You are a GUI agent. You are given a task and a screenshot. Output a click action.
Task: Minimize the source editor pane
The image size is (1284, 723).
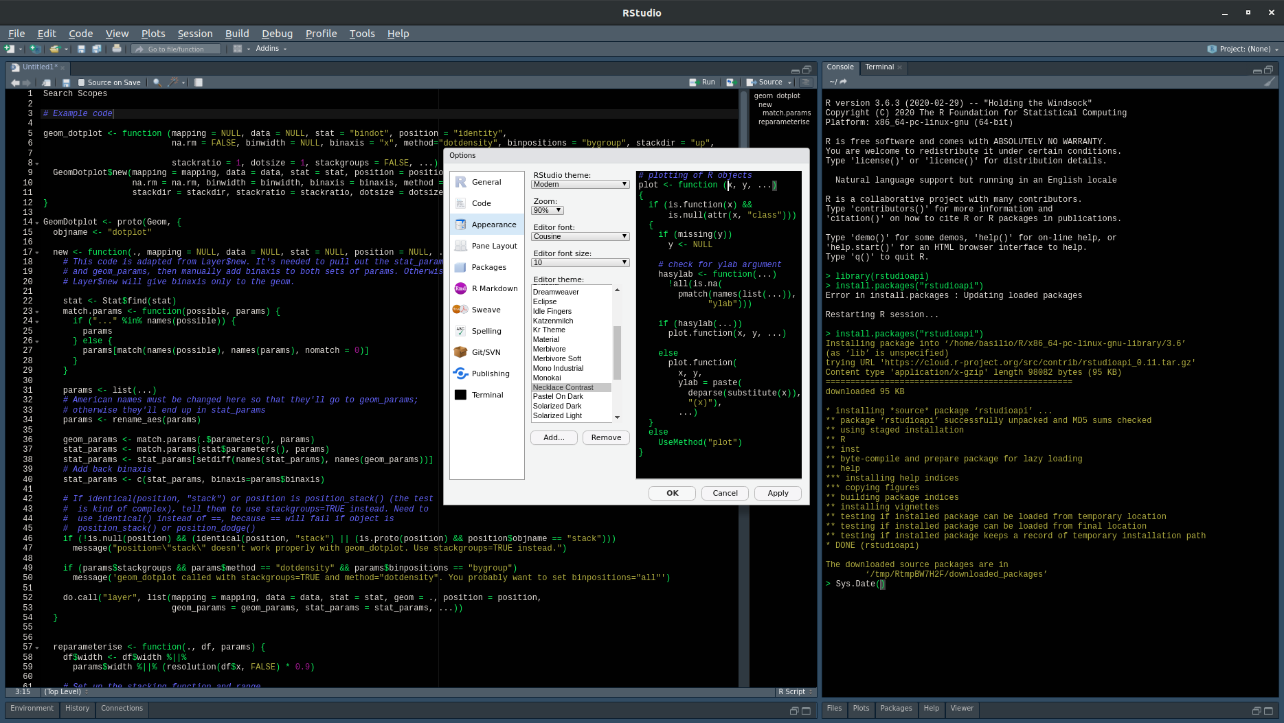pos(796,70)
